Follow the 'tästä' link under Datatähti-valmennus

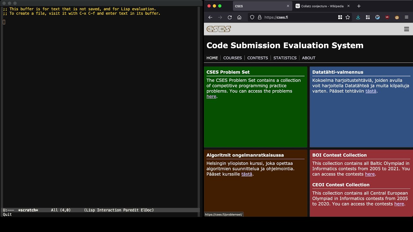(371, 91)
